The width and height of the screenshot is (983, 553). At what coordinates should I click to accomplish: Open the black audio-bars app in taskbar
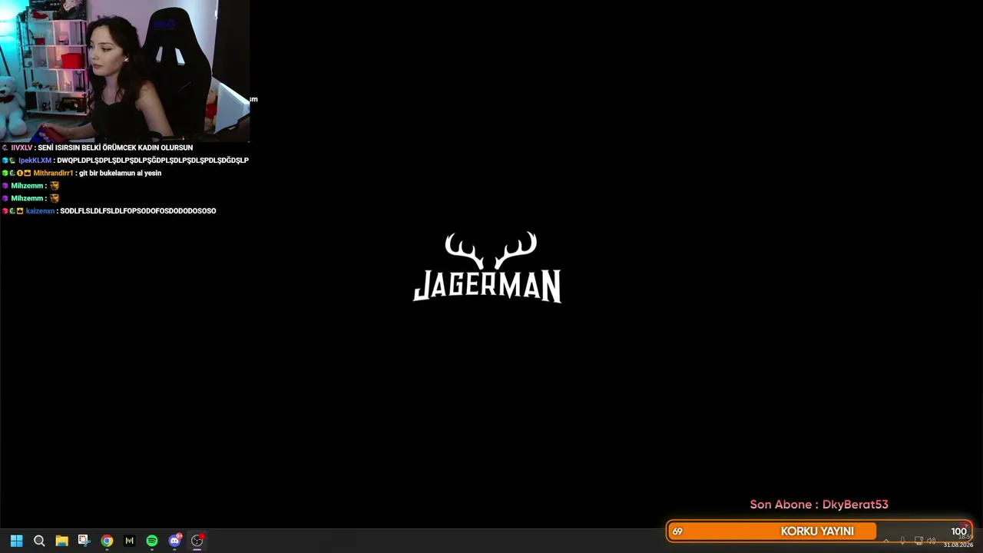pos(129,541)
